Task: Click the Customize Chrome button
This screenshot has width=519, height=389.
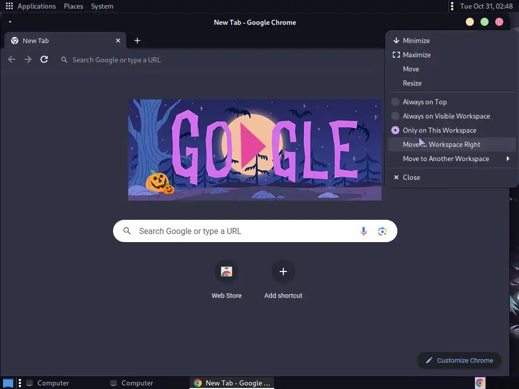Action: pos(459,360)
